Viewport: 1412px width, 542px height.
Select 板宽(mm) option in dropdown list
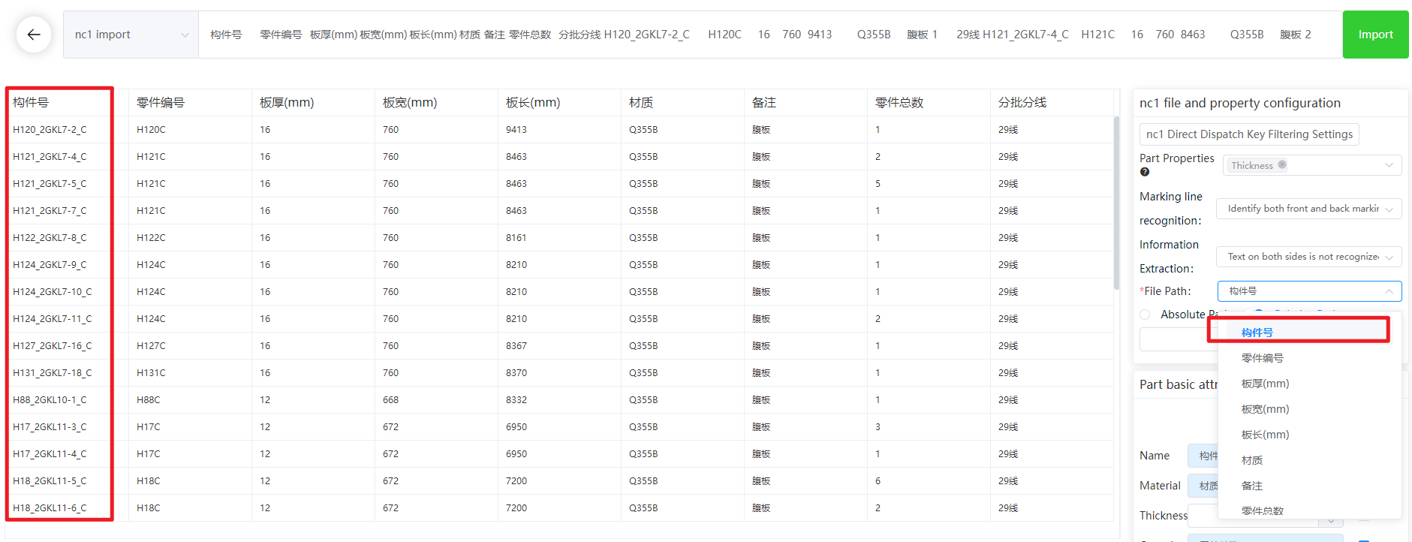1309,409
